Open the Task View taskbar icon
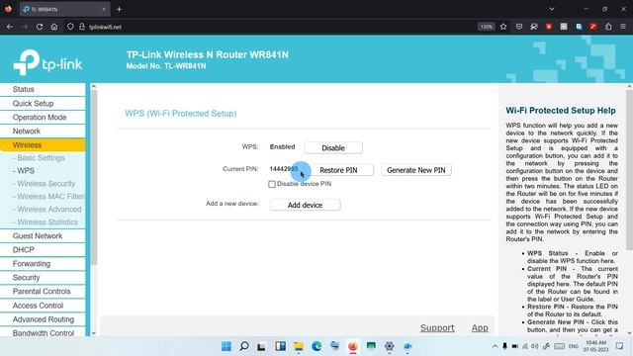The image size is (633, 356). [x=261, y=346]
